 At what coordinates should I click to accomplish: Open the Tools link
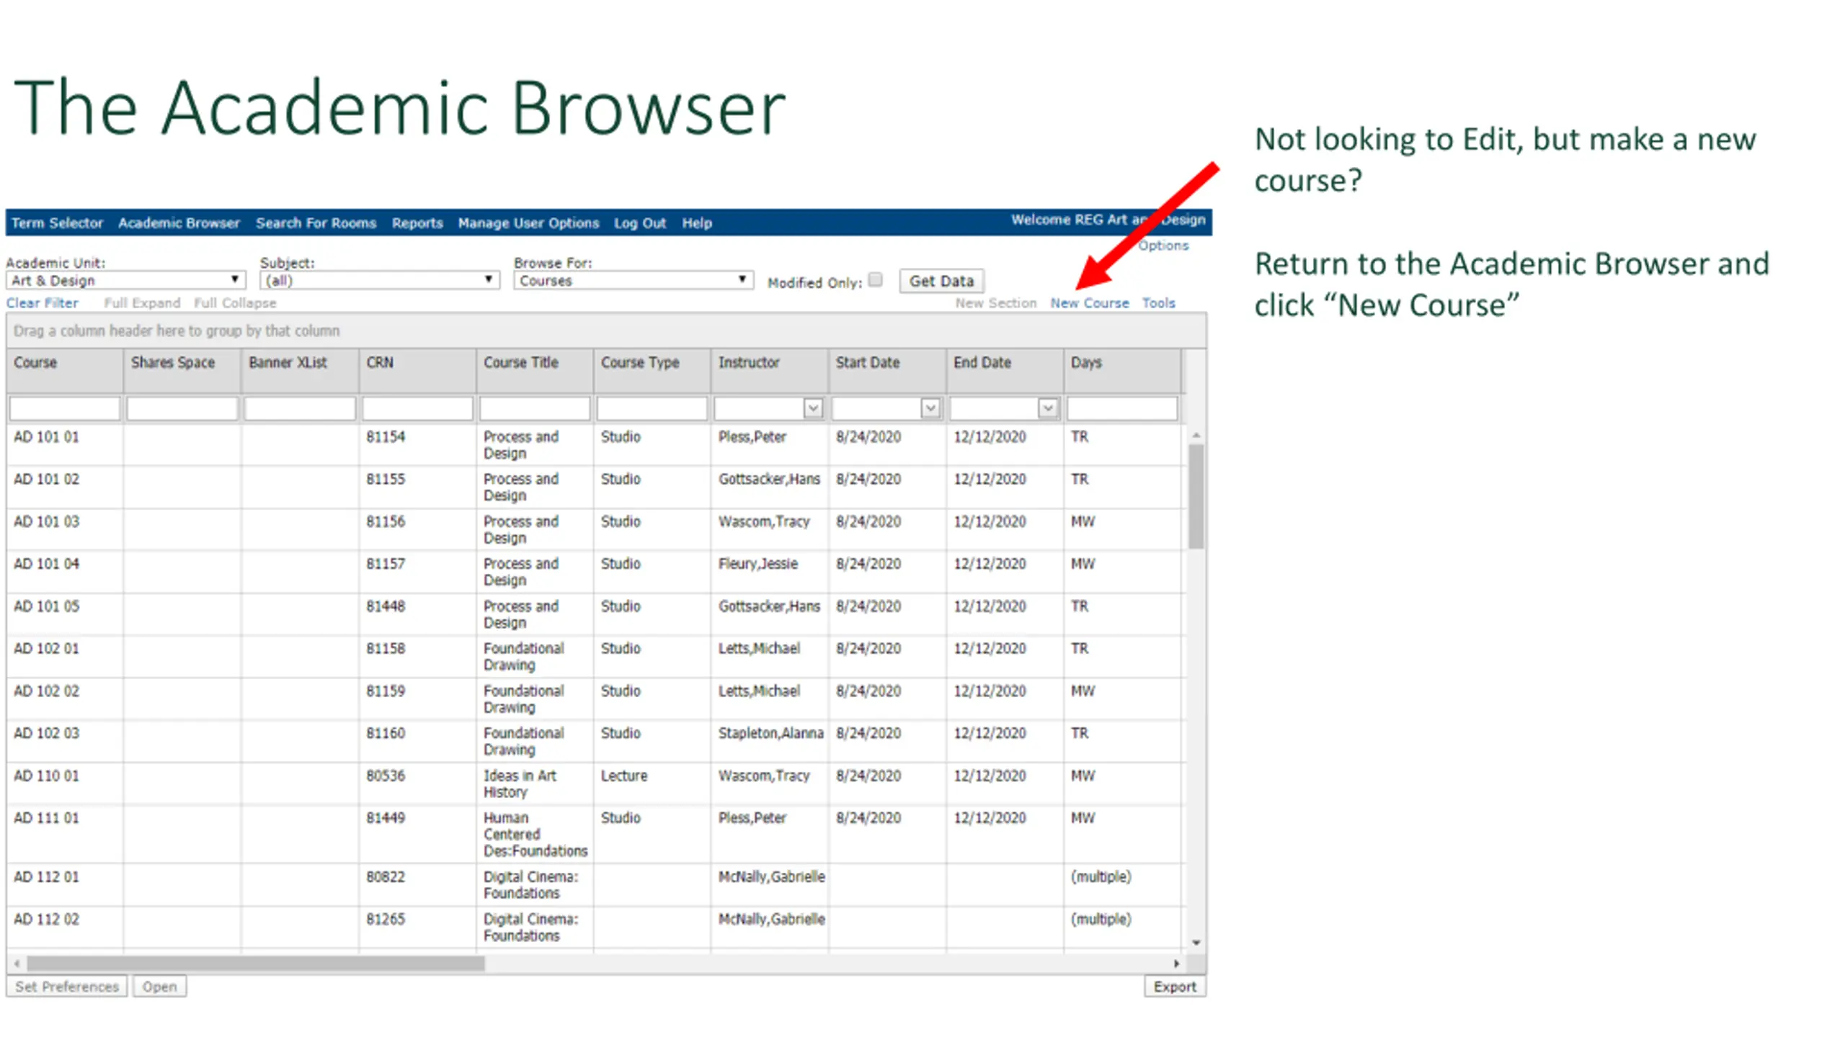(x=1158, y=303)
